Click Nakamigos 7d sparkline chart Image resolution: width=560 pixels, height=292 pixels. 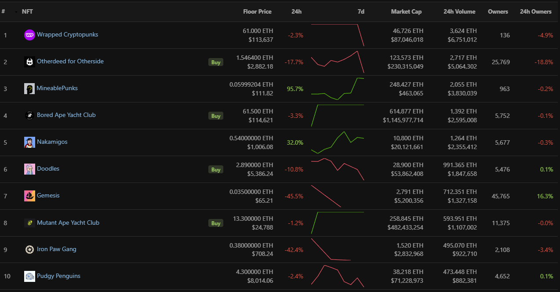(x=338, y=142)
